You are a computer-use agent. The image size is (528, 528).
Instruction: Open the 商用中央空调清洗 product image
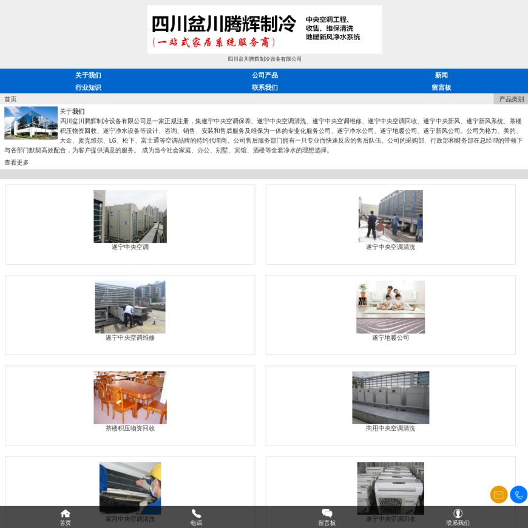point(391,398)
